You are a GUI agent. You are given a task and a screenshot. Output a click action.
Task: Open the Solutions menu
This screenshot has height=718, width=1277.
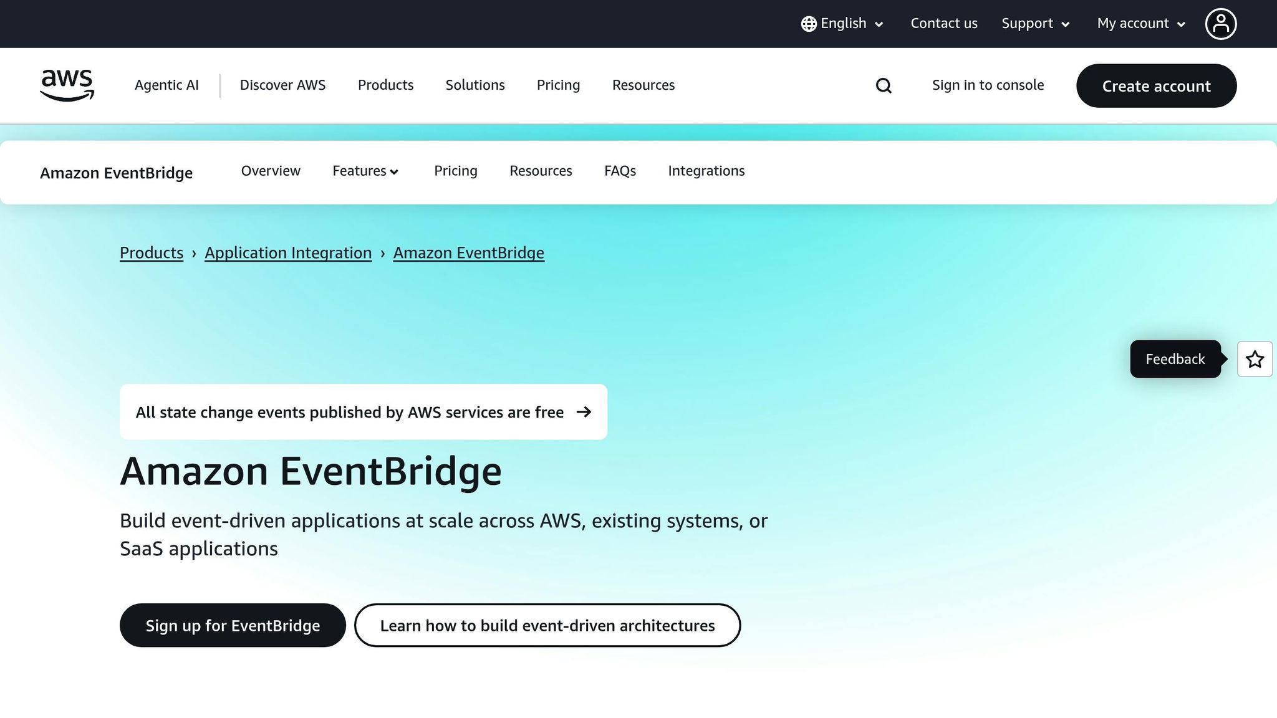click(x=475, y=85)
